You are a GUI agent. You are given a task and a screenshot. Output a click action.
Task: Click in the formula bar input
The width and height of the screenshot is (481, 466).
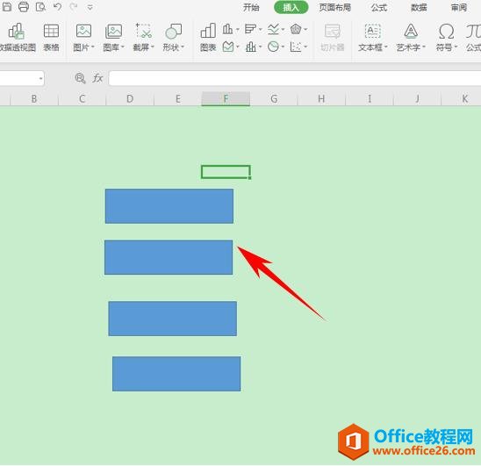point(295,78)
